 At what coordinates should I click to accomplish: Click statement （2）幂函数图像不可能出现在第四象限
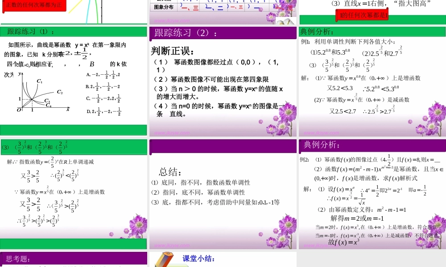coord(211,79)
